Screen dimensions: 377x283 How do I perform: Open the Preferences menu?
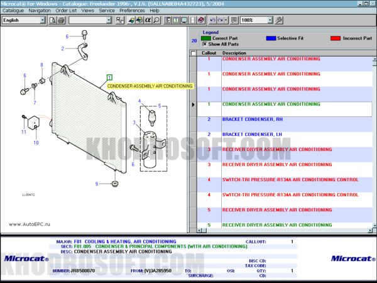point(132,11)
